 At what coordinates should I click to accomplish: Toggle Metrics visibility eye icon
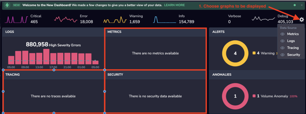(x=282, y=34)
